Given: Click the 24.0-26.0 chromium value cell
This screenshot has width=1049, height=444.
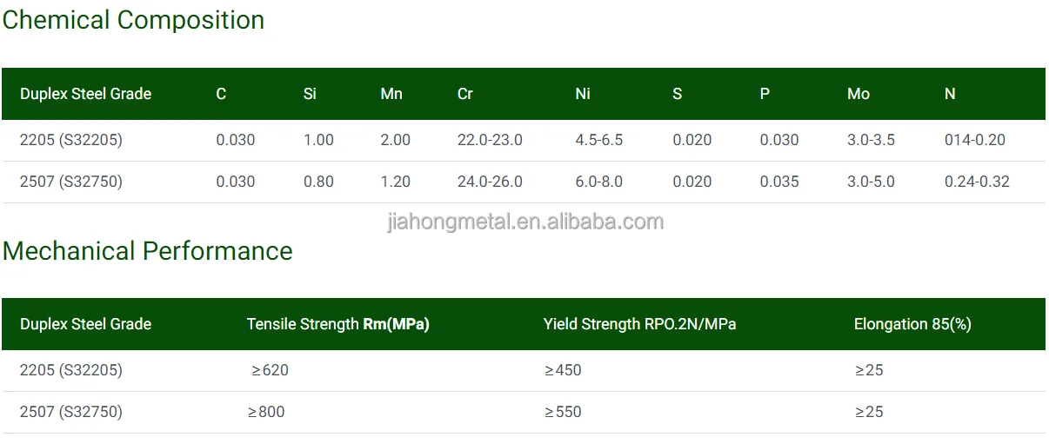Looking at the screenshot, I should tap(490, 182).
